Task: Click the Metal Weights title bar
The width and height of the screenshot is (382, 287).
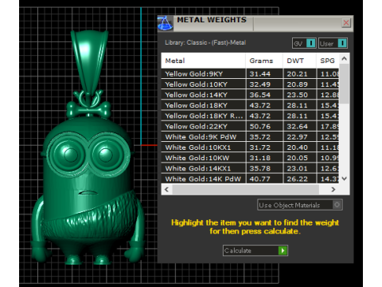Action: (x=255, y=23)
